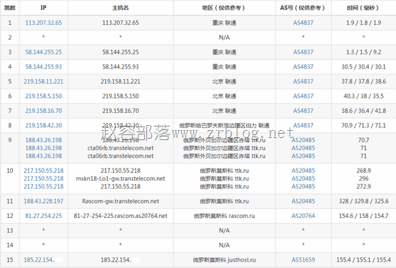The height and width of the screenshot is (268, 396).
Task: Click the AS号（仅供参考）column header
Action: (x=303, y=8)
